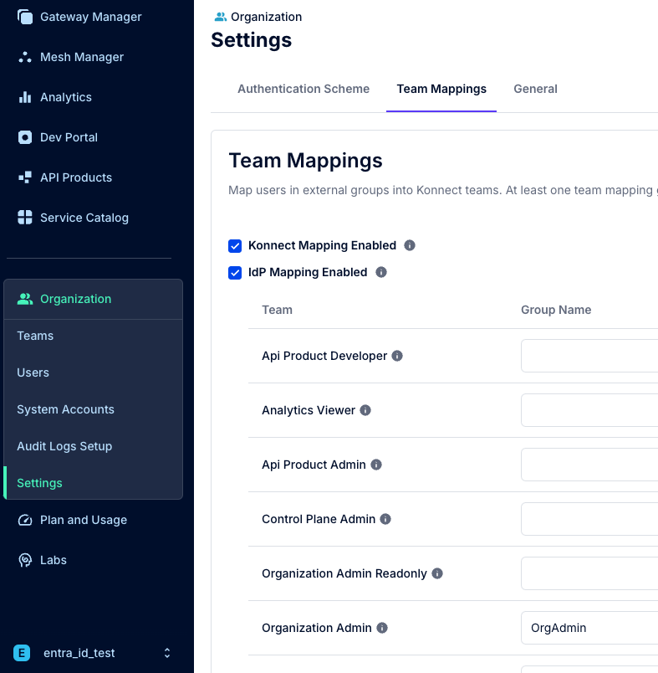
Task: Open Labs page
Action: [x=54, y=560]
